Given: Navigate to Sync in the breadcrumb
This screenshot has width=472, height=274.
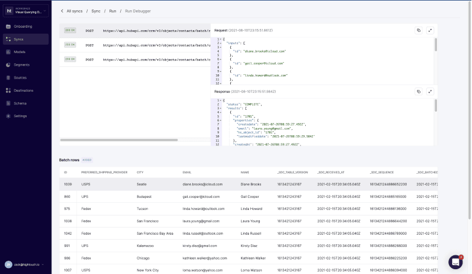Looking at the screenshot, I should point(95,11).
